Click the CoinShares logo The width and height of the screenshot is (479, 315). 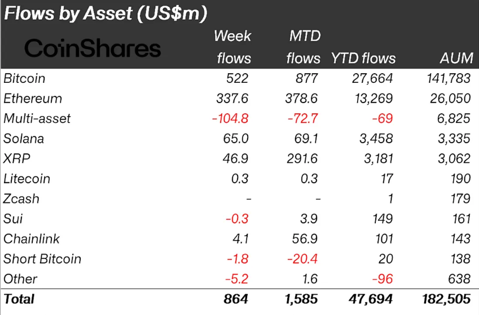point(93,48)
